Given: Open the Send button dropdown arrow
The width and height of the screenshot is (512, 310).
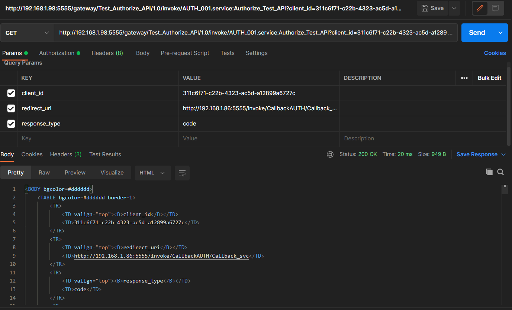Looking at the screenshot, I should pyautogui.click(x=500, y=33).
